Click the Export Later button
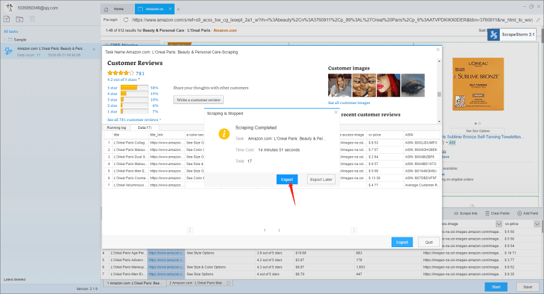The image size is (544, 294). coord(321,179)
